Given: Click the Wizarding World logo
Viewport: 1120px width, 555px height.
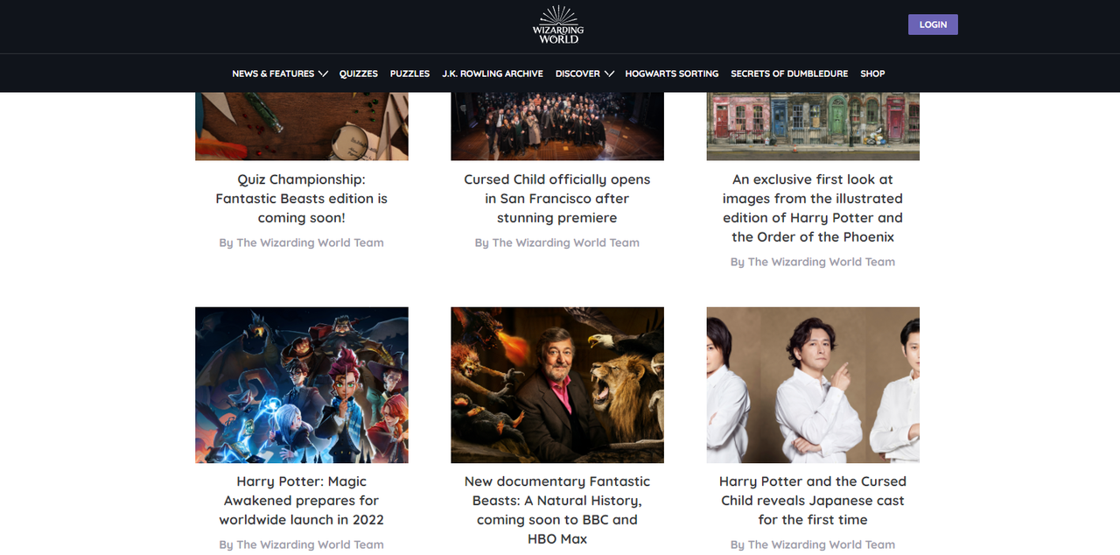Looking at the screenshot, I should click(558, 25).
